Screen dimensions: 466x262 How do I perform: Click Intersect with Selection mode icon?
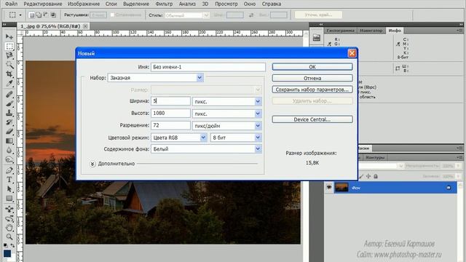53,15
